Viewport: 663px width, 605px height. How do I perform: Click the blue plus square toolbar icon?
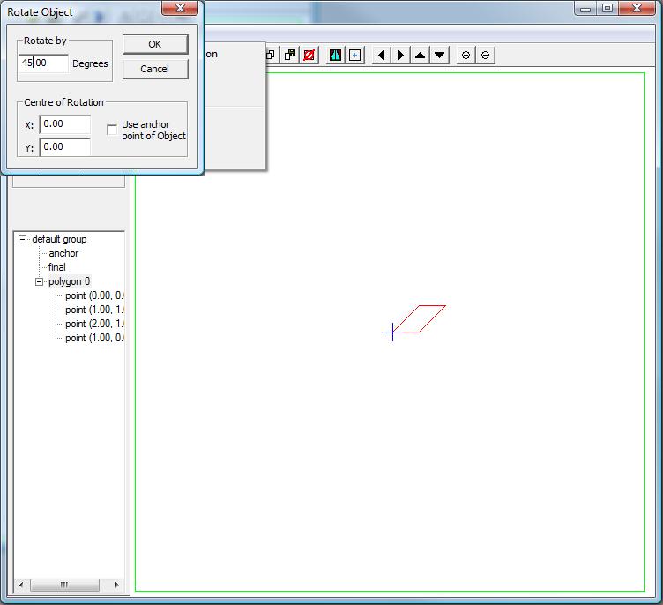[354, 55]
